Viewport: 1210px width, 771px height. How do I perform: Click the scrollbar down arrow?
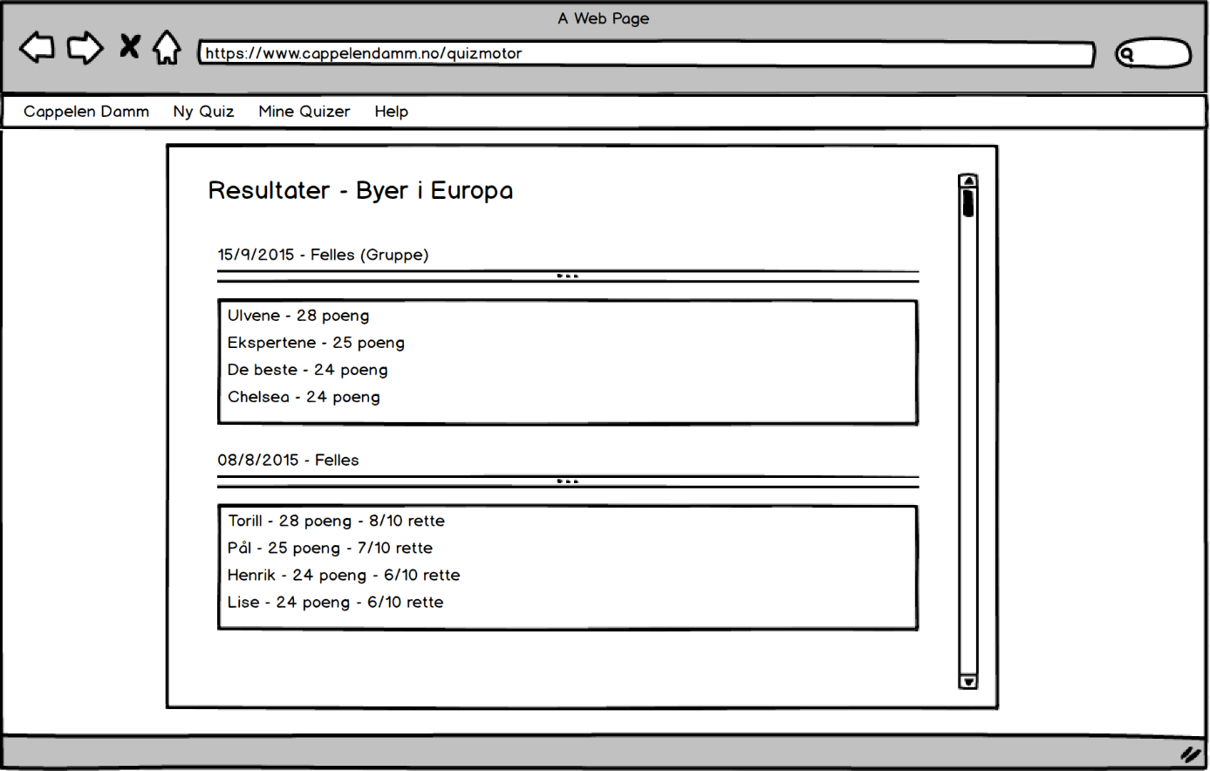[968, 682]
